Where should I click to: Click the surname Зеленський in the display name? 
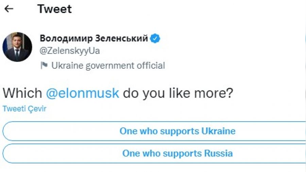121,38
